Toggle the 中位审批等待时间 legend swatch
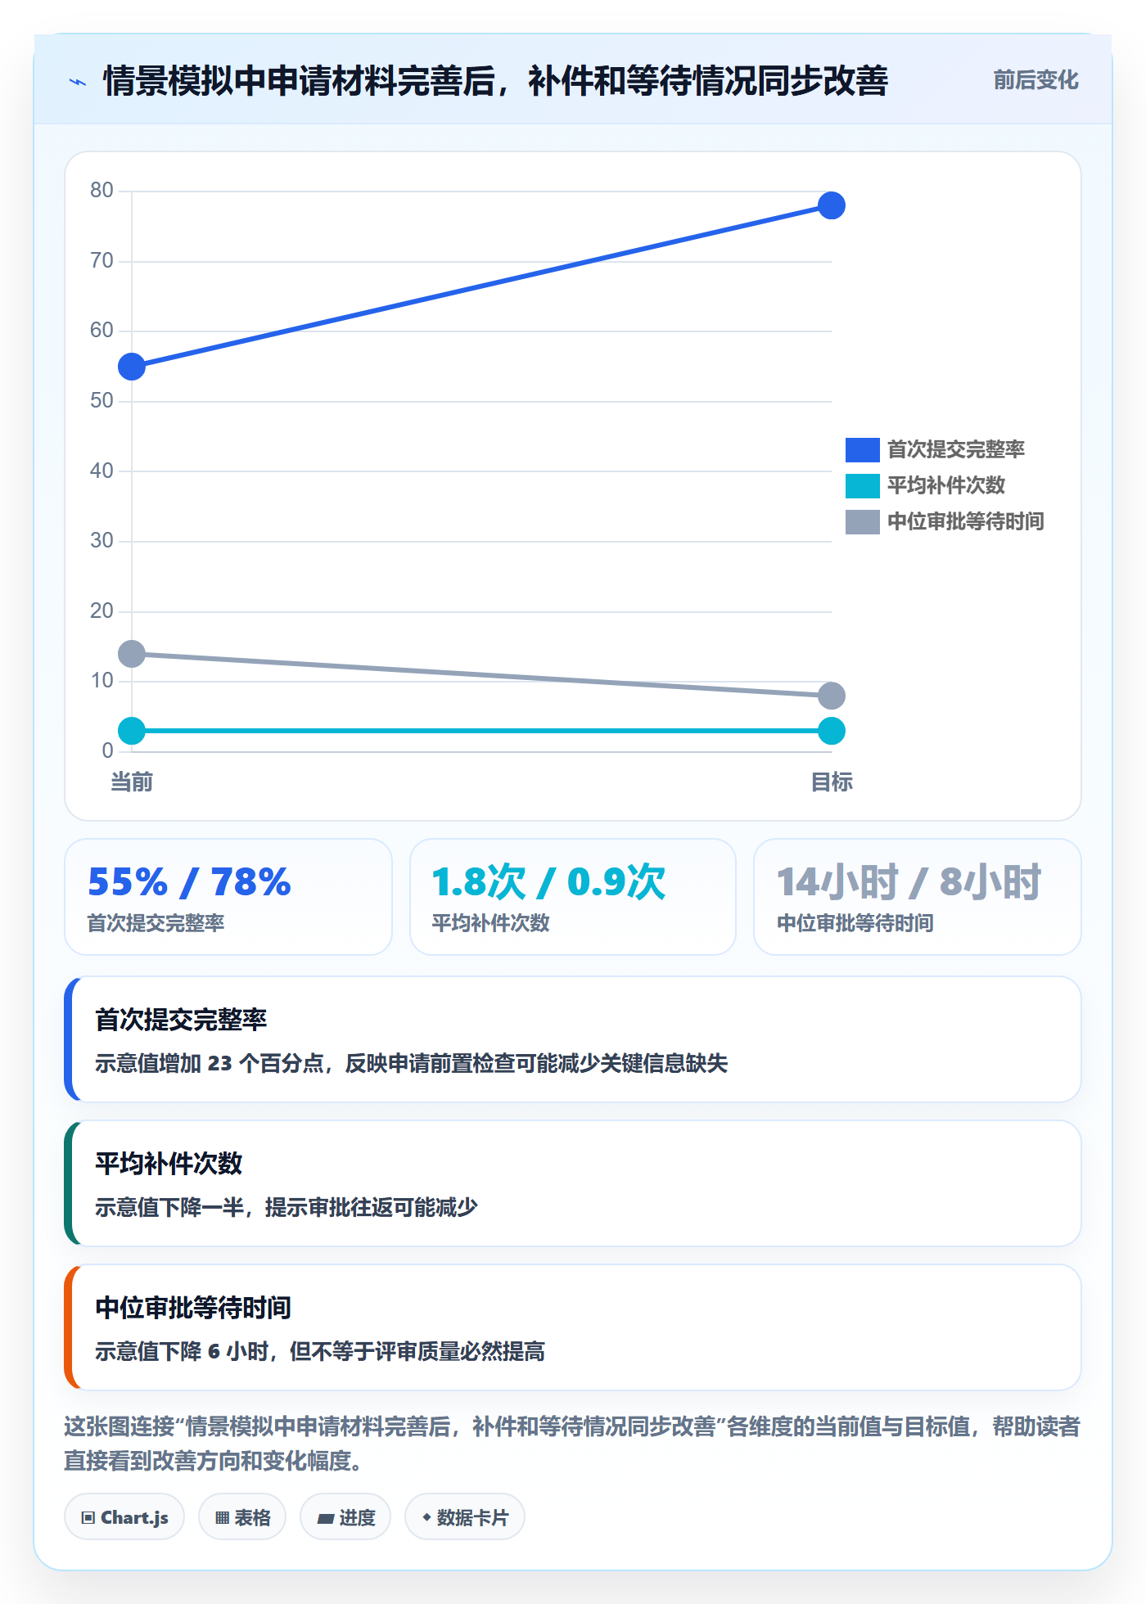The height and width of the screenshot is (1604, 1146). pos(862,521)
